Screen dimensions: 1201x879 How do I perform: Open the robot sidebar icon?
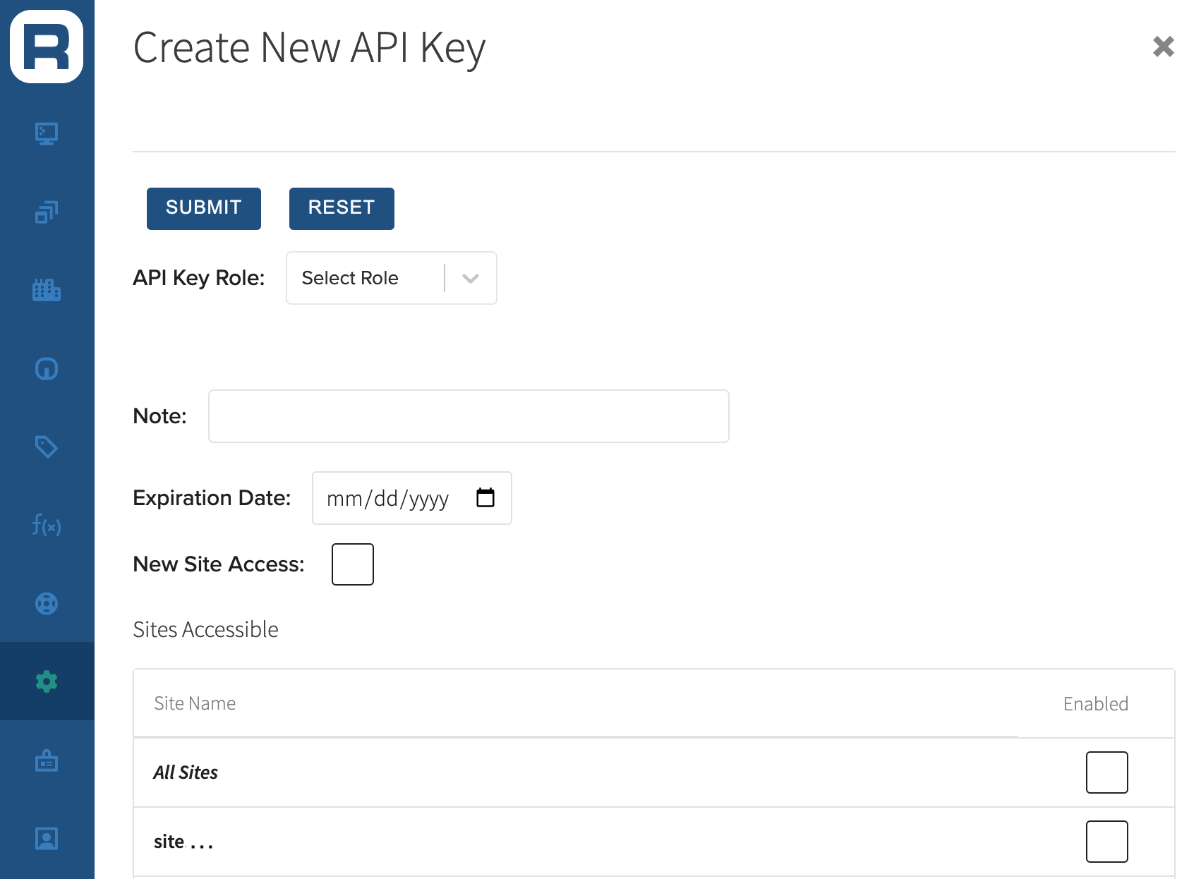click(47, 760)
